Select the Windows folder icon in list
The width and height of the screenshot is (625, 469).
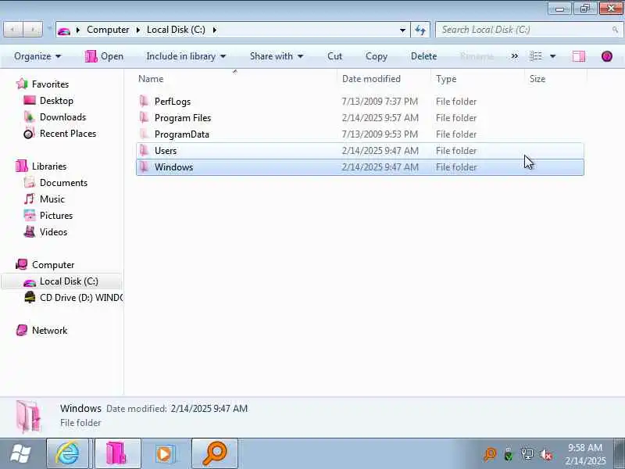144,166
